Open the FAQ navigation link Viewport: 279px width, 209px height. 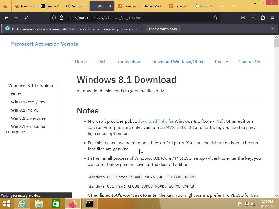[x=101, y=62]
